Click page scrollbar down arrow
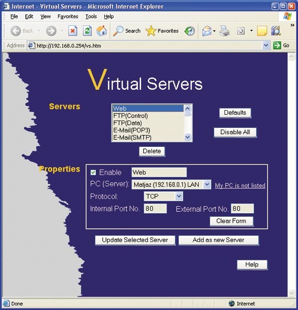Screen dimensions: 298x310 pyautogui.click(x=292, y=293)
